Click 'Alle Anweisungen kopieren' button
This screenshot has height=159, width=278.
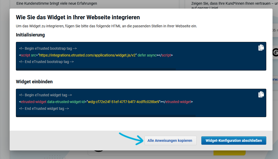click(170, 141)
